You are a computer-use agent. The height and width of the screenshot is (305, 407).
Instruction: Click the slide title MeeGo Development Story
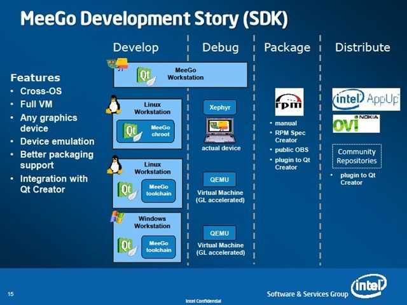tap(154, 18)
